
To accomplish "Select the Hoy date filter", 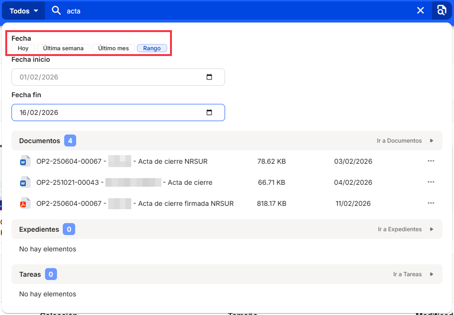I will click(x=23, y=48).
